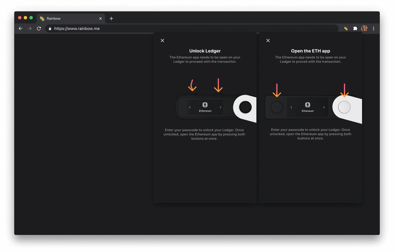The width and height of the screenshot is (394, 252).
Task: Go back to the previous page
Action: click(21, 29)
